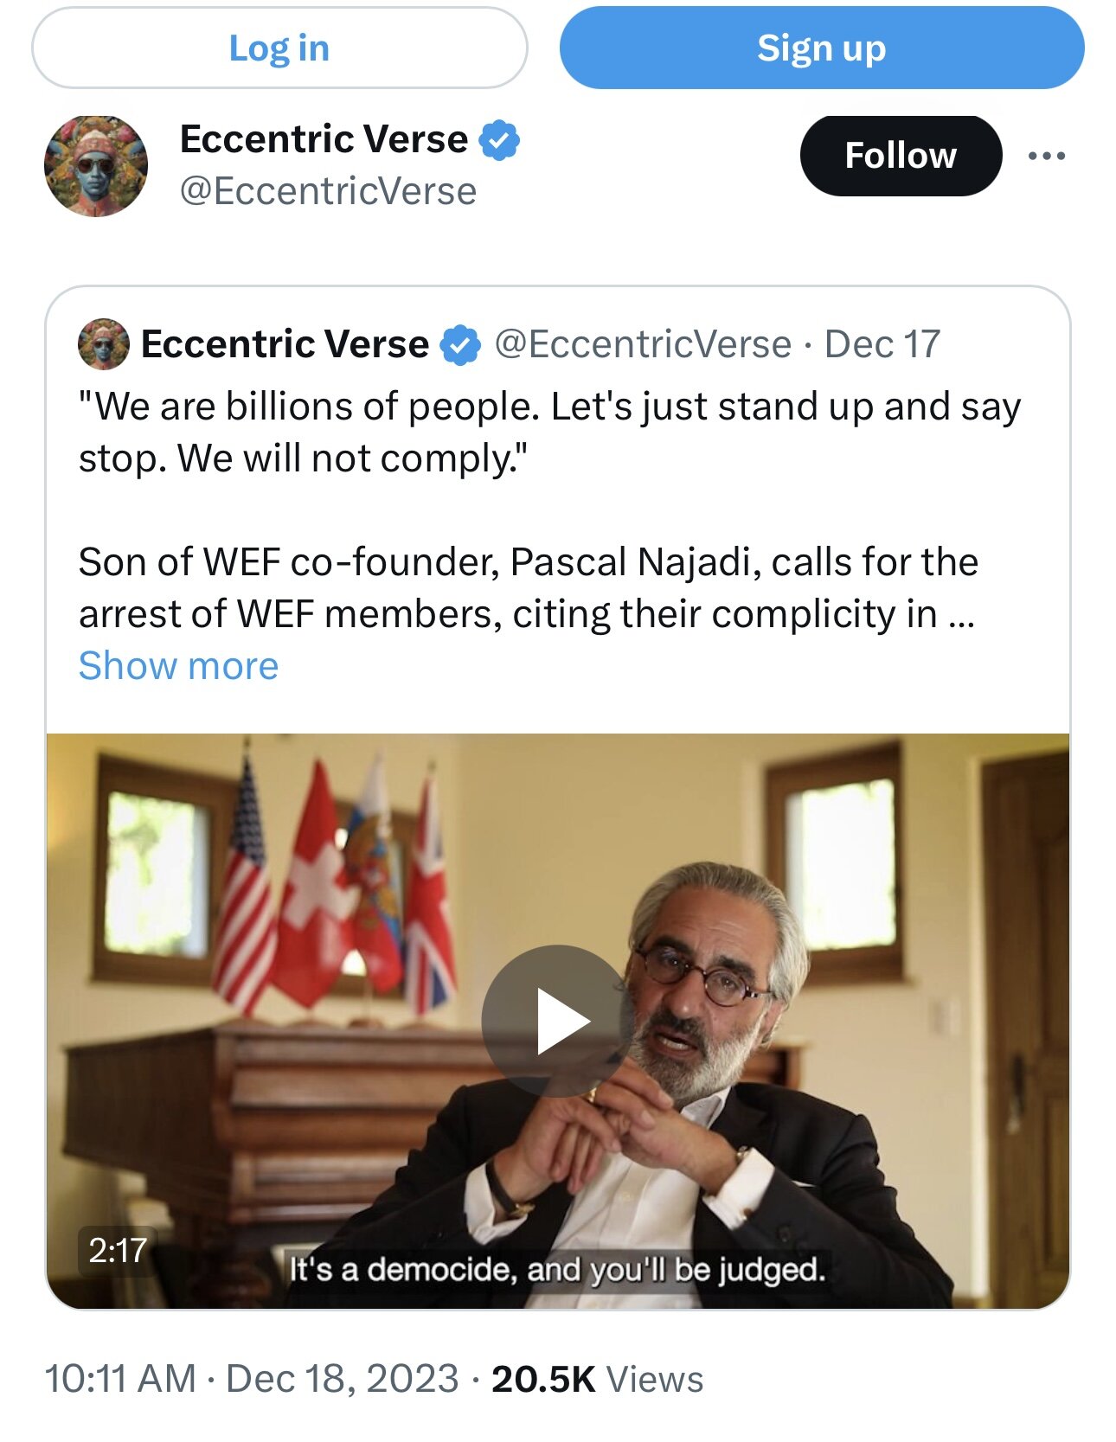Switch to the Log in screen
This screenshot has width=1116, height=1442.
[x=279, y=48]
